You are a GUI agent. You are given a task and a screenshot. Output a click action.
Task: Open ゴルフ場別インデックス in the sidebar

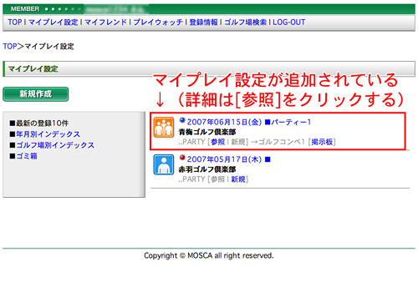pyautogui.click(x=55, y=145)
